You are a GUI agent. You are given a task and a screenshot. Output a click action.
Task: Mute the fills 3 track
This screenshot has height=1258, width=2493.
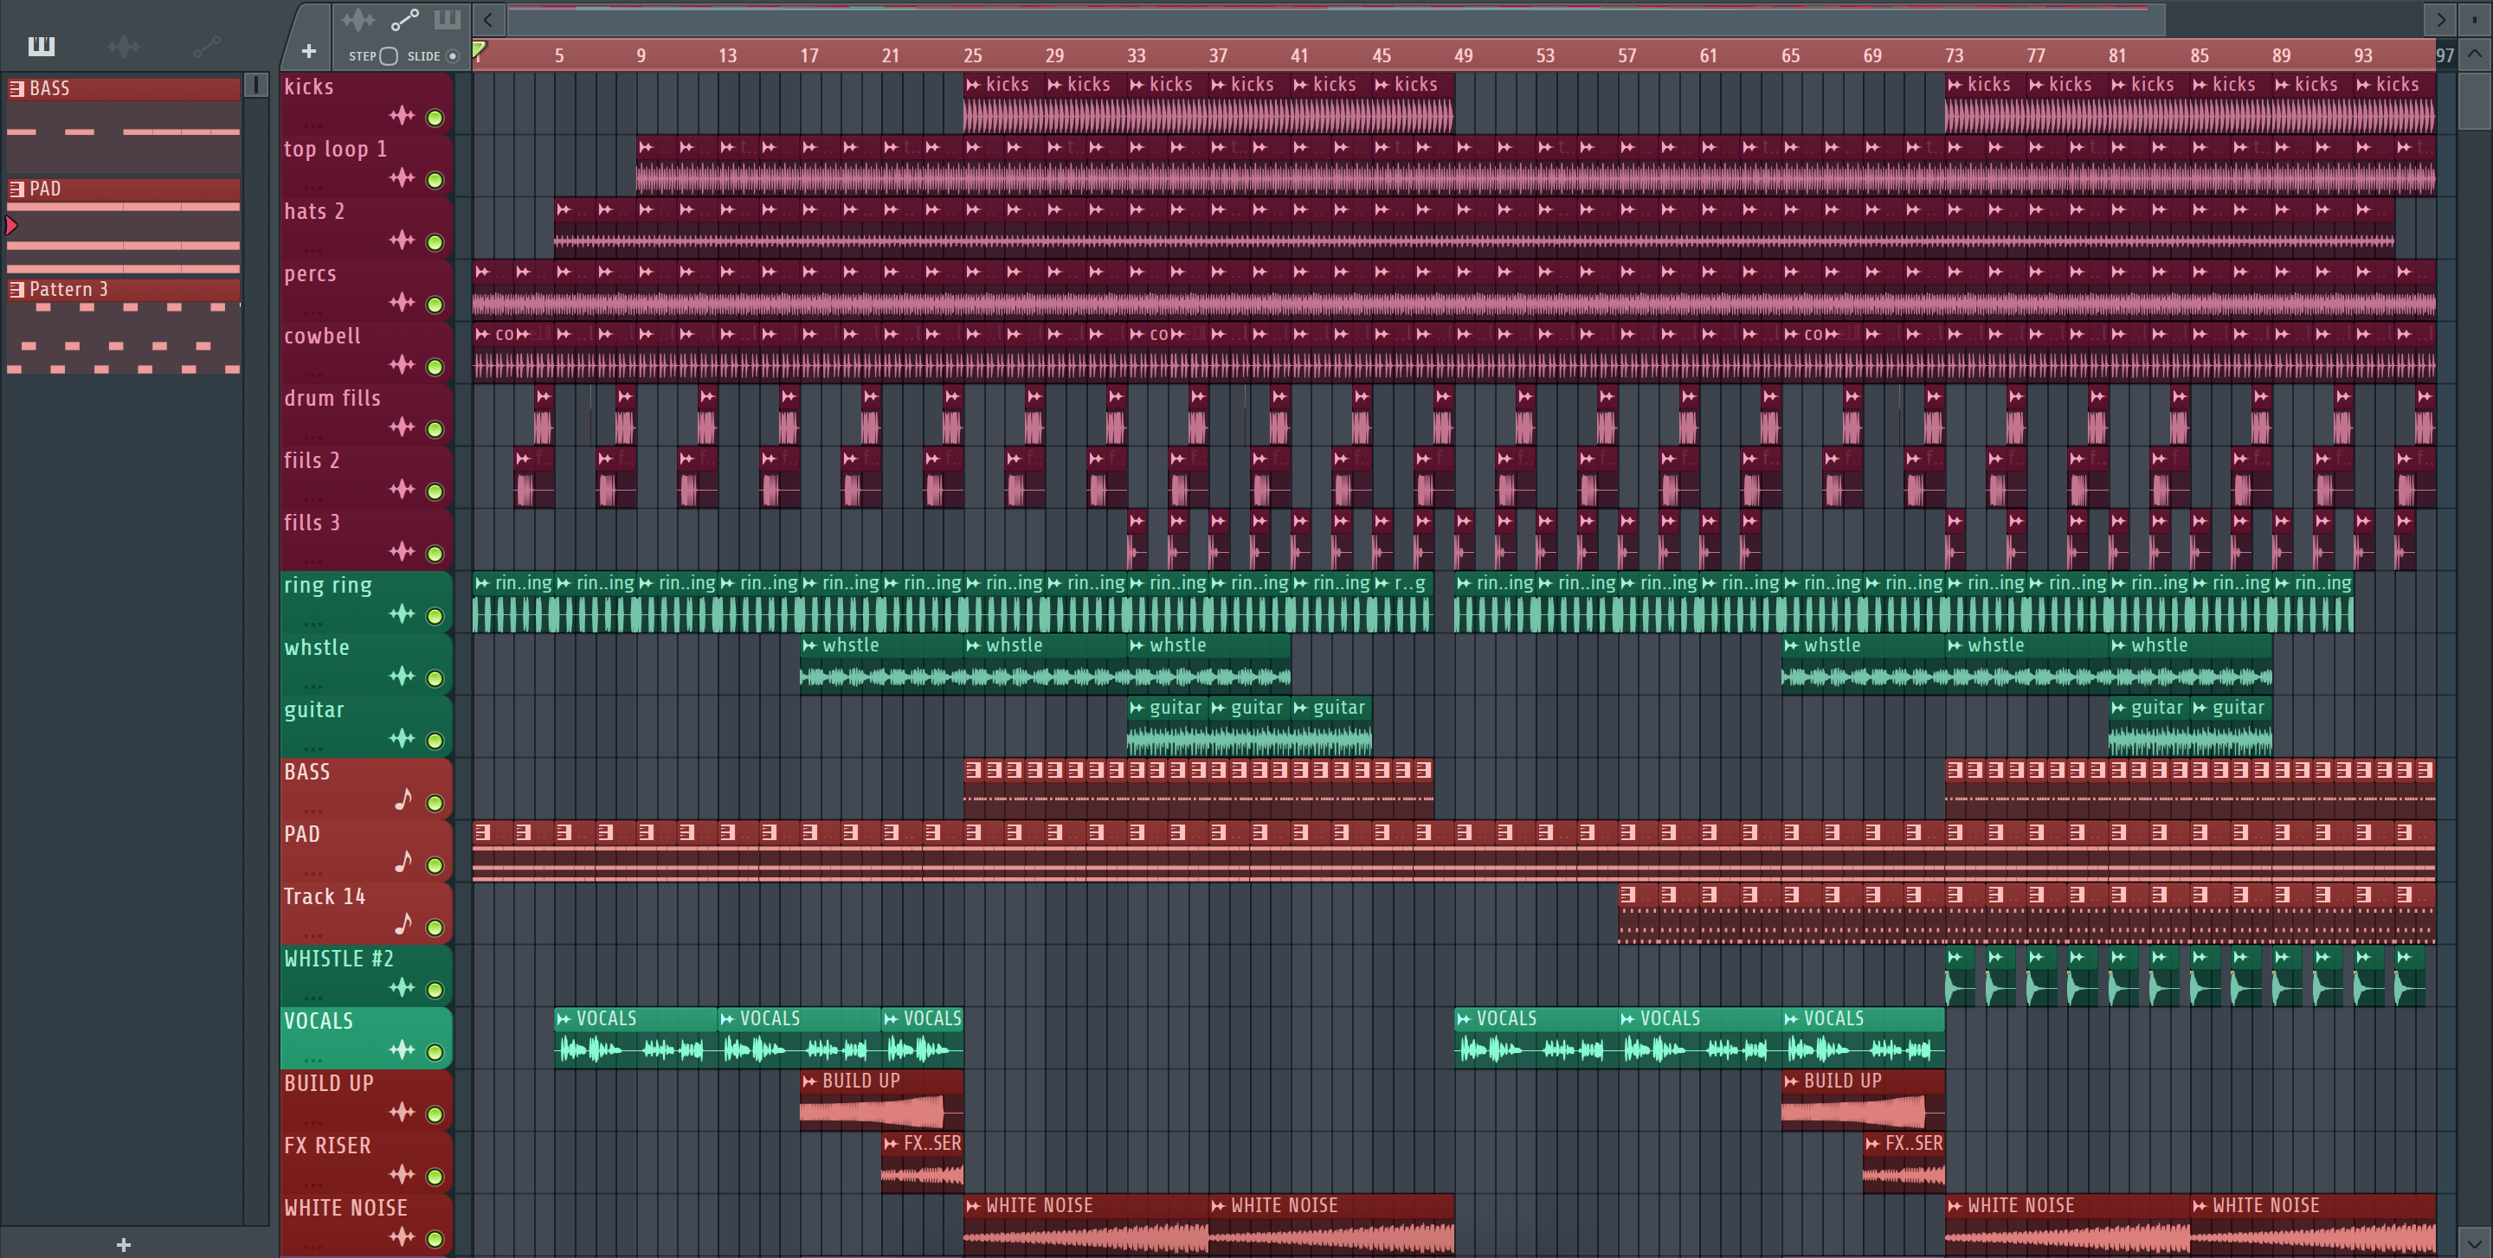coord(435,554)
